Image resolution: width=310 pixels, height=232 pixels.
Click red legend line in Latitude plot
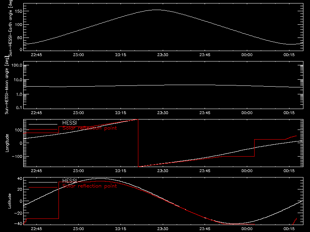pos(43,188)
